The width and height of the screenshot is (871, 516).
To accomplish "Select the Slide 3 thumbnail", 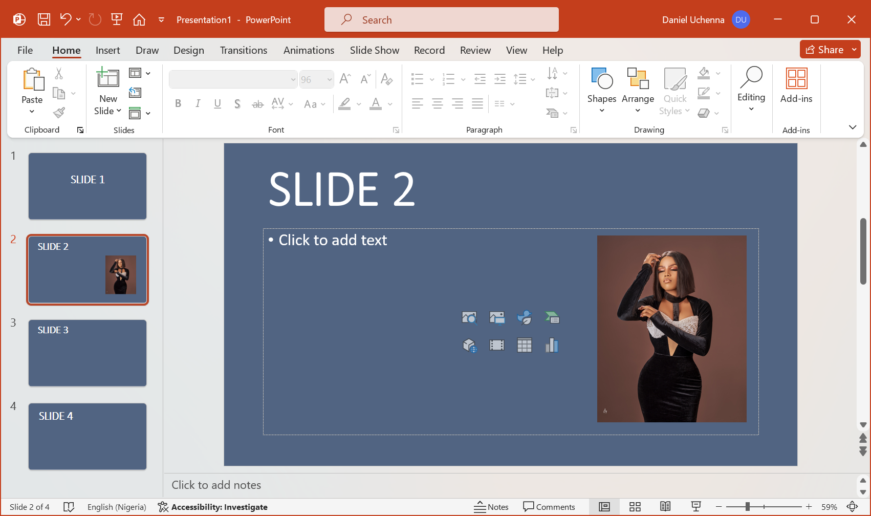I will (x=87, y=353).
